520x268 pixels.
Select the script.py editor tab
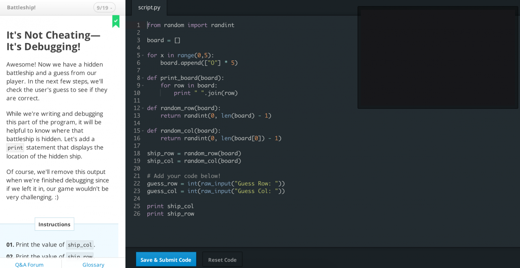(149, 7)
